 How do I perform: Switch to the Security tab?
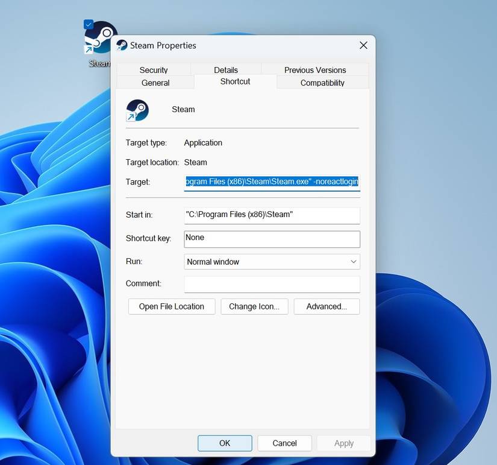tap(154, 70)
